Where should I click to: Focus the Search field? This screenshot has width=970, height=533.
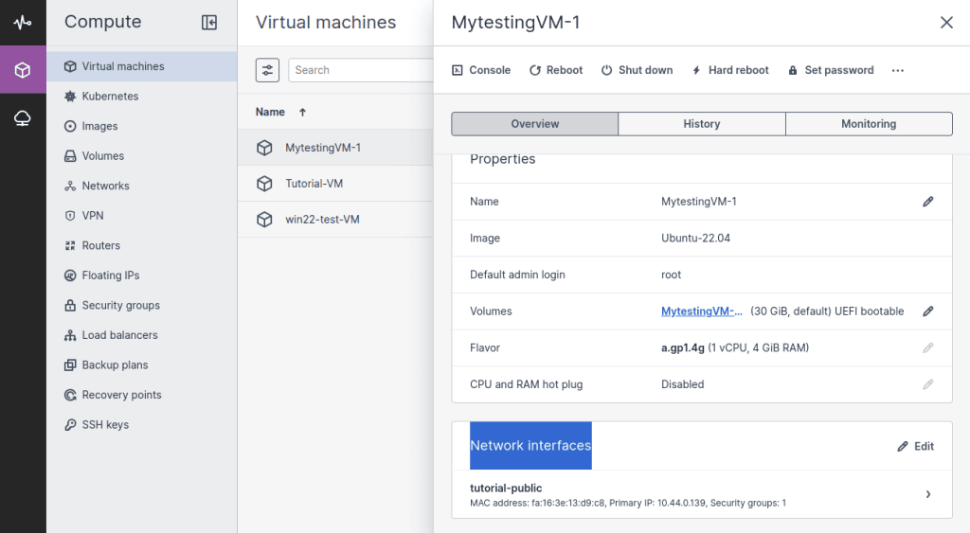tap(361, 70)
